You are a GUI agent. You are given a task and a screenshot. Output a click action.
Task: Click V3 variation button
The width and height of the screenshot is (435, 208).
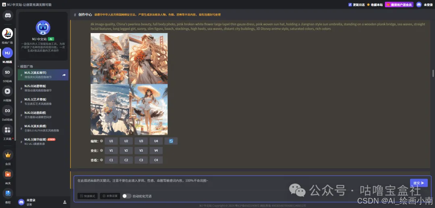tap(141, 150)
